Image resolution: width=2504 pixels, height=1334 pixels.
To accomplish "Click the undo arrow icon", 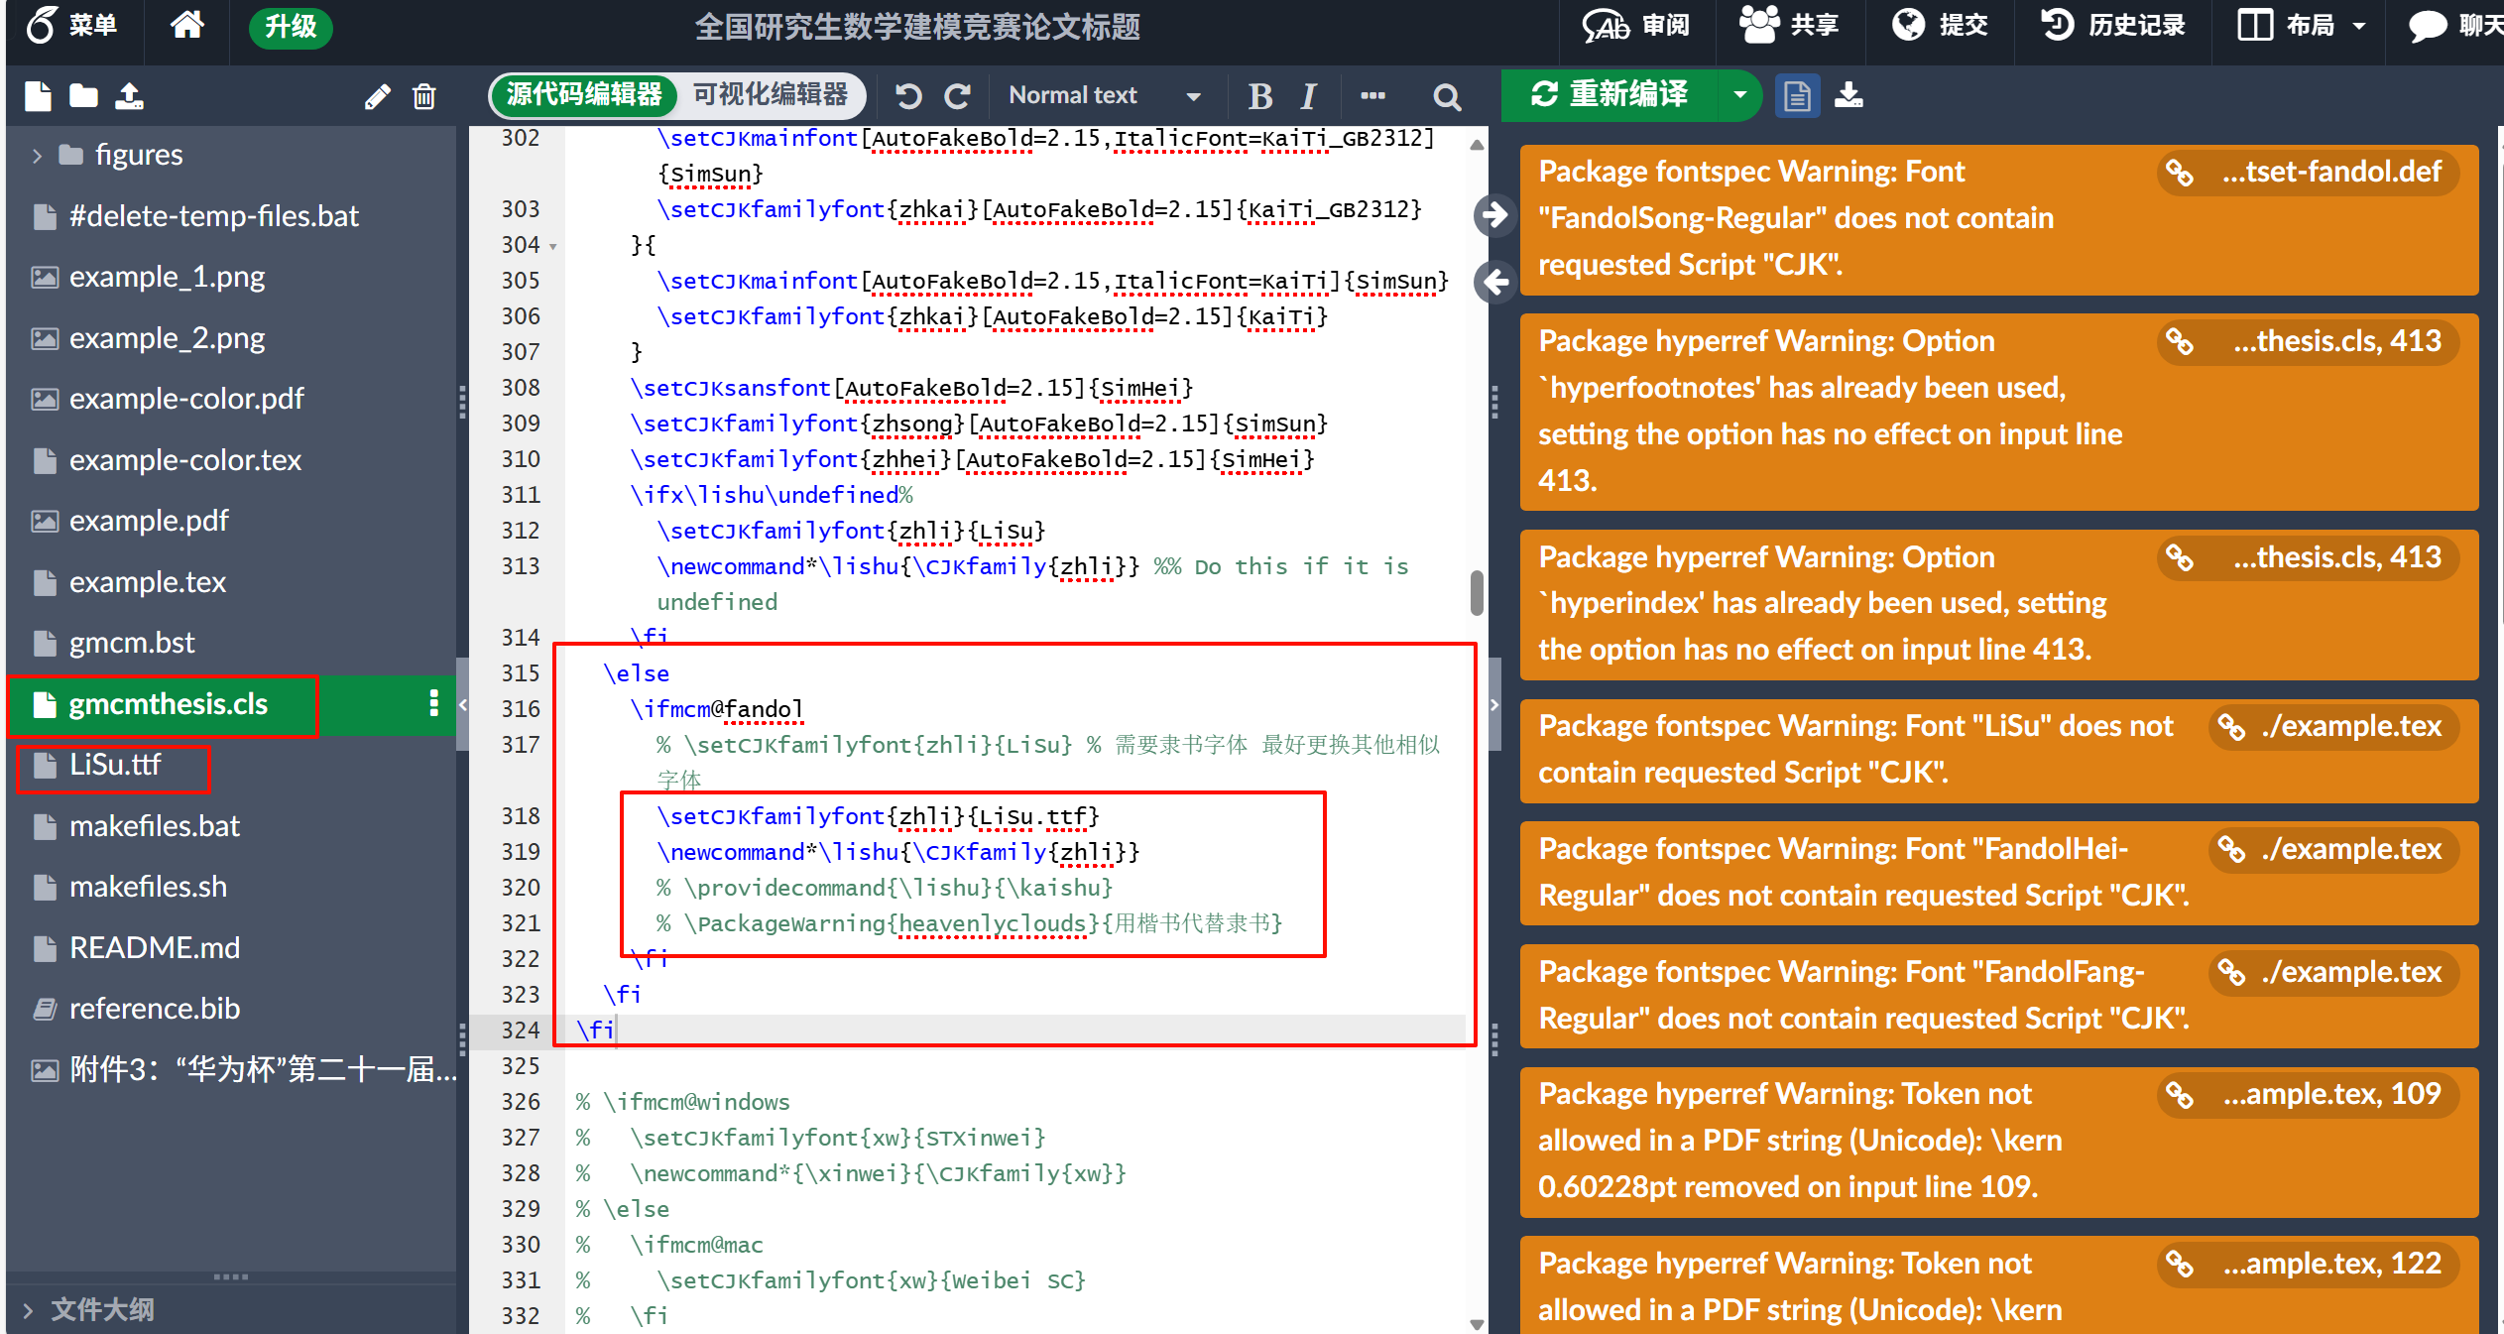I will coord(908,96).
